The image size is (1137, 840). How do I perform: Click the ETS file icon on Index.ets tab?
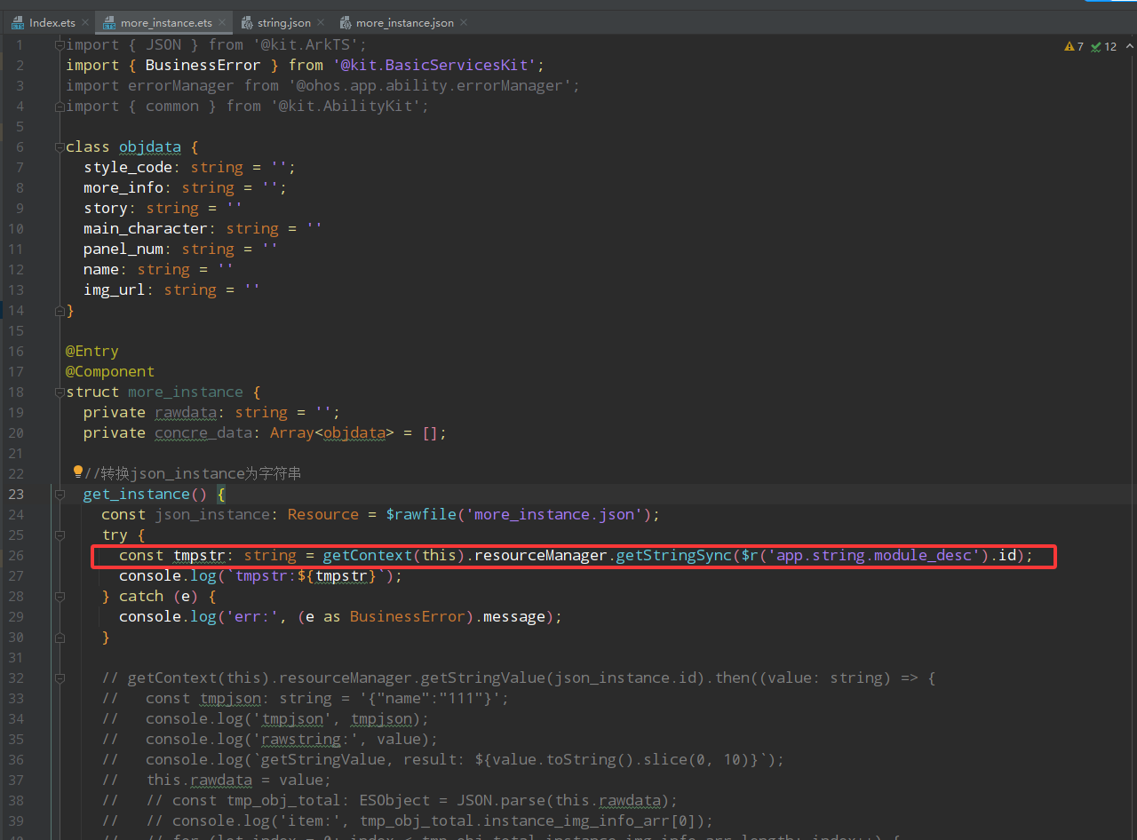pos(17,22)
